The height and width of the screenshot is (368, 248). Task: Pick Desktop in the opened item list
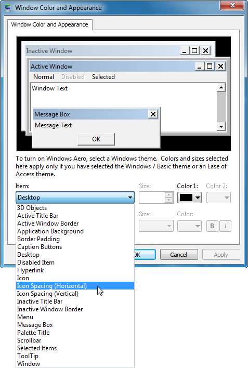[75, 255]
